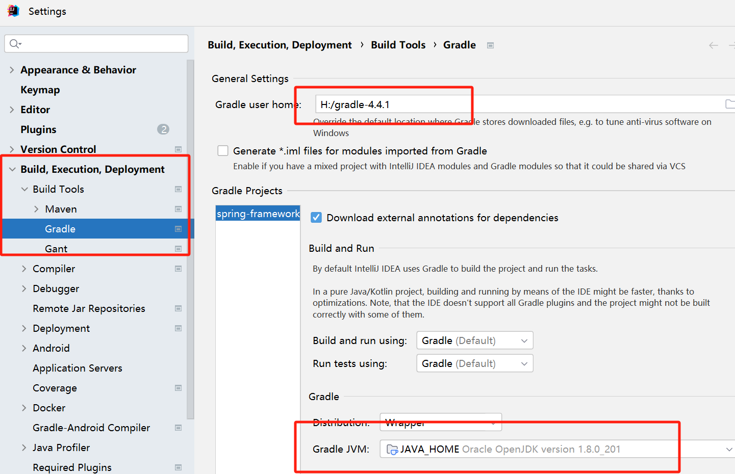Click project-level marker icon beside Required Plugins
735x474 pixels.
pos(179,467)
